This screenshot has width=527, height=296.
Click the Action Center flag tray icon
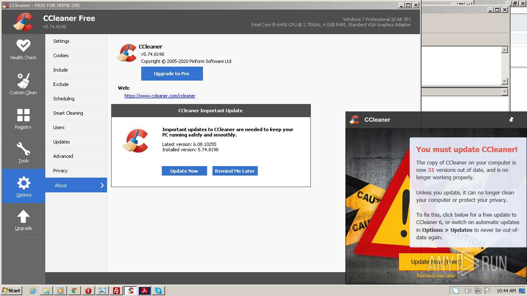[488, 291]
